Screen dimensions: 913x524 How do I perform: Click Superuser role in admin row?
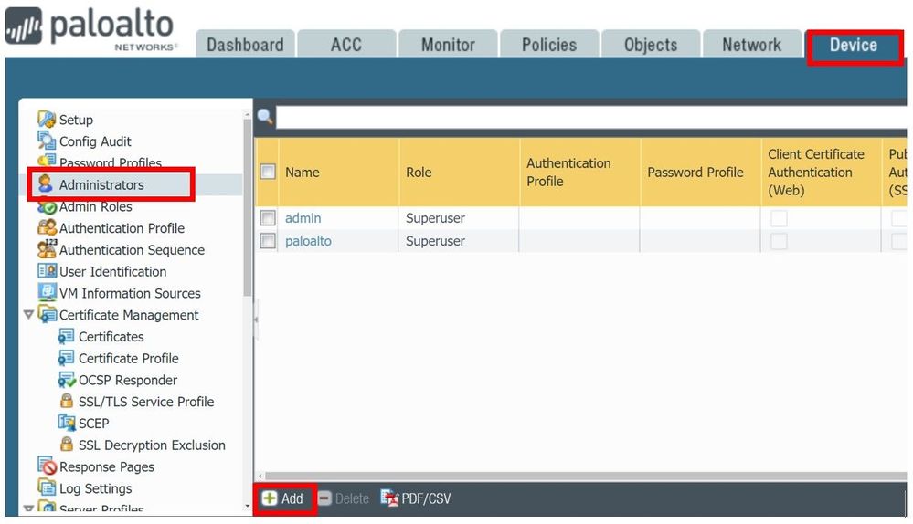(x=435, y=218)
